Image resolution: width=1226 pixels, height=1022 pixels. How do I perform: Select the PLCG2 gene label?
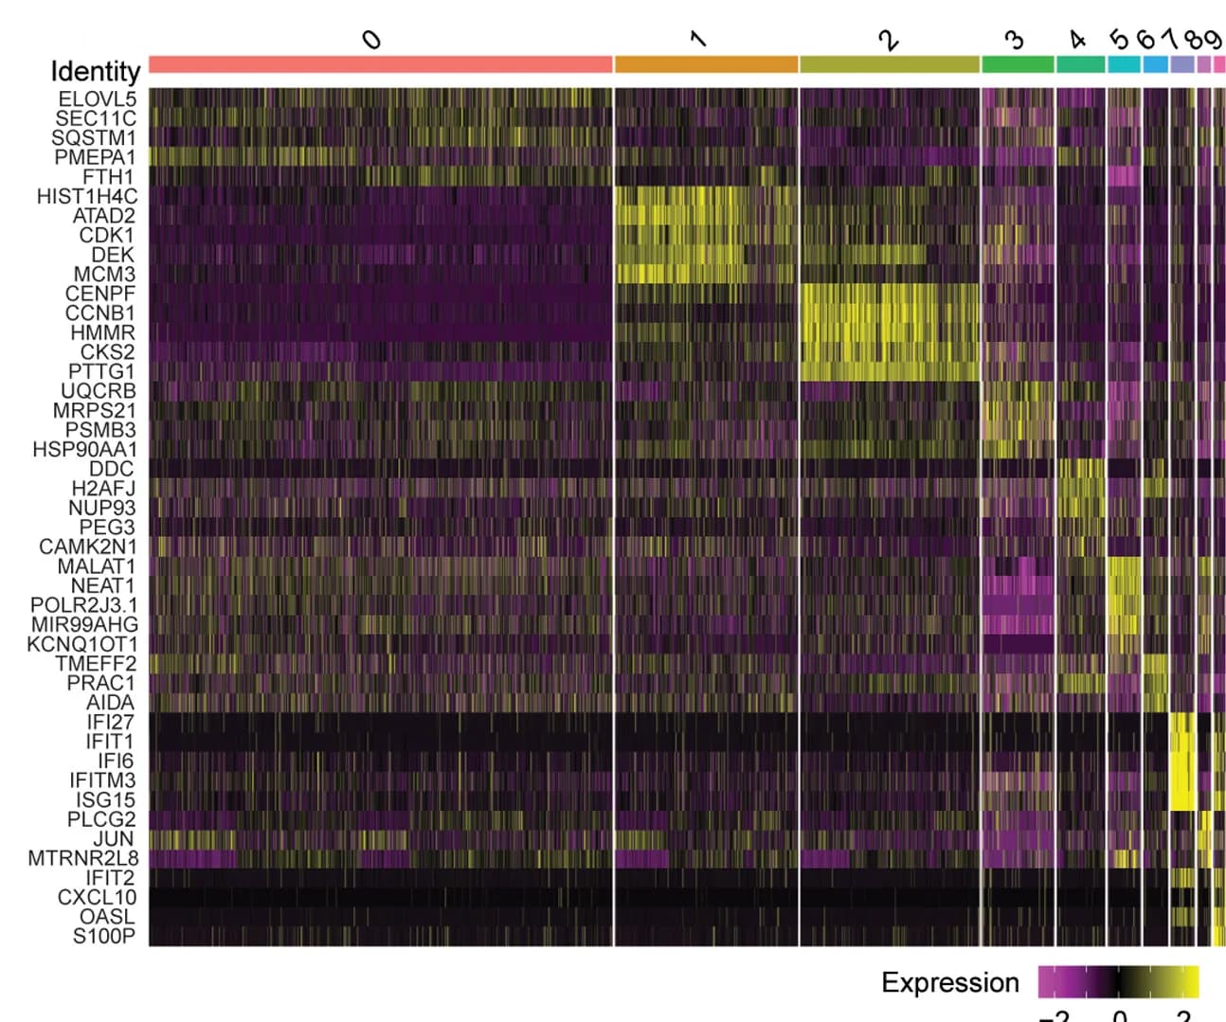point(101,819)
